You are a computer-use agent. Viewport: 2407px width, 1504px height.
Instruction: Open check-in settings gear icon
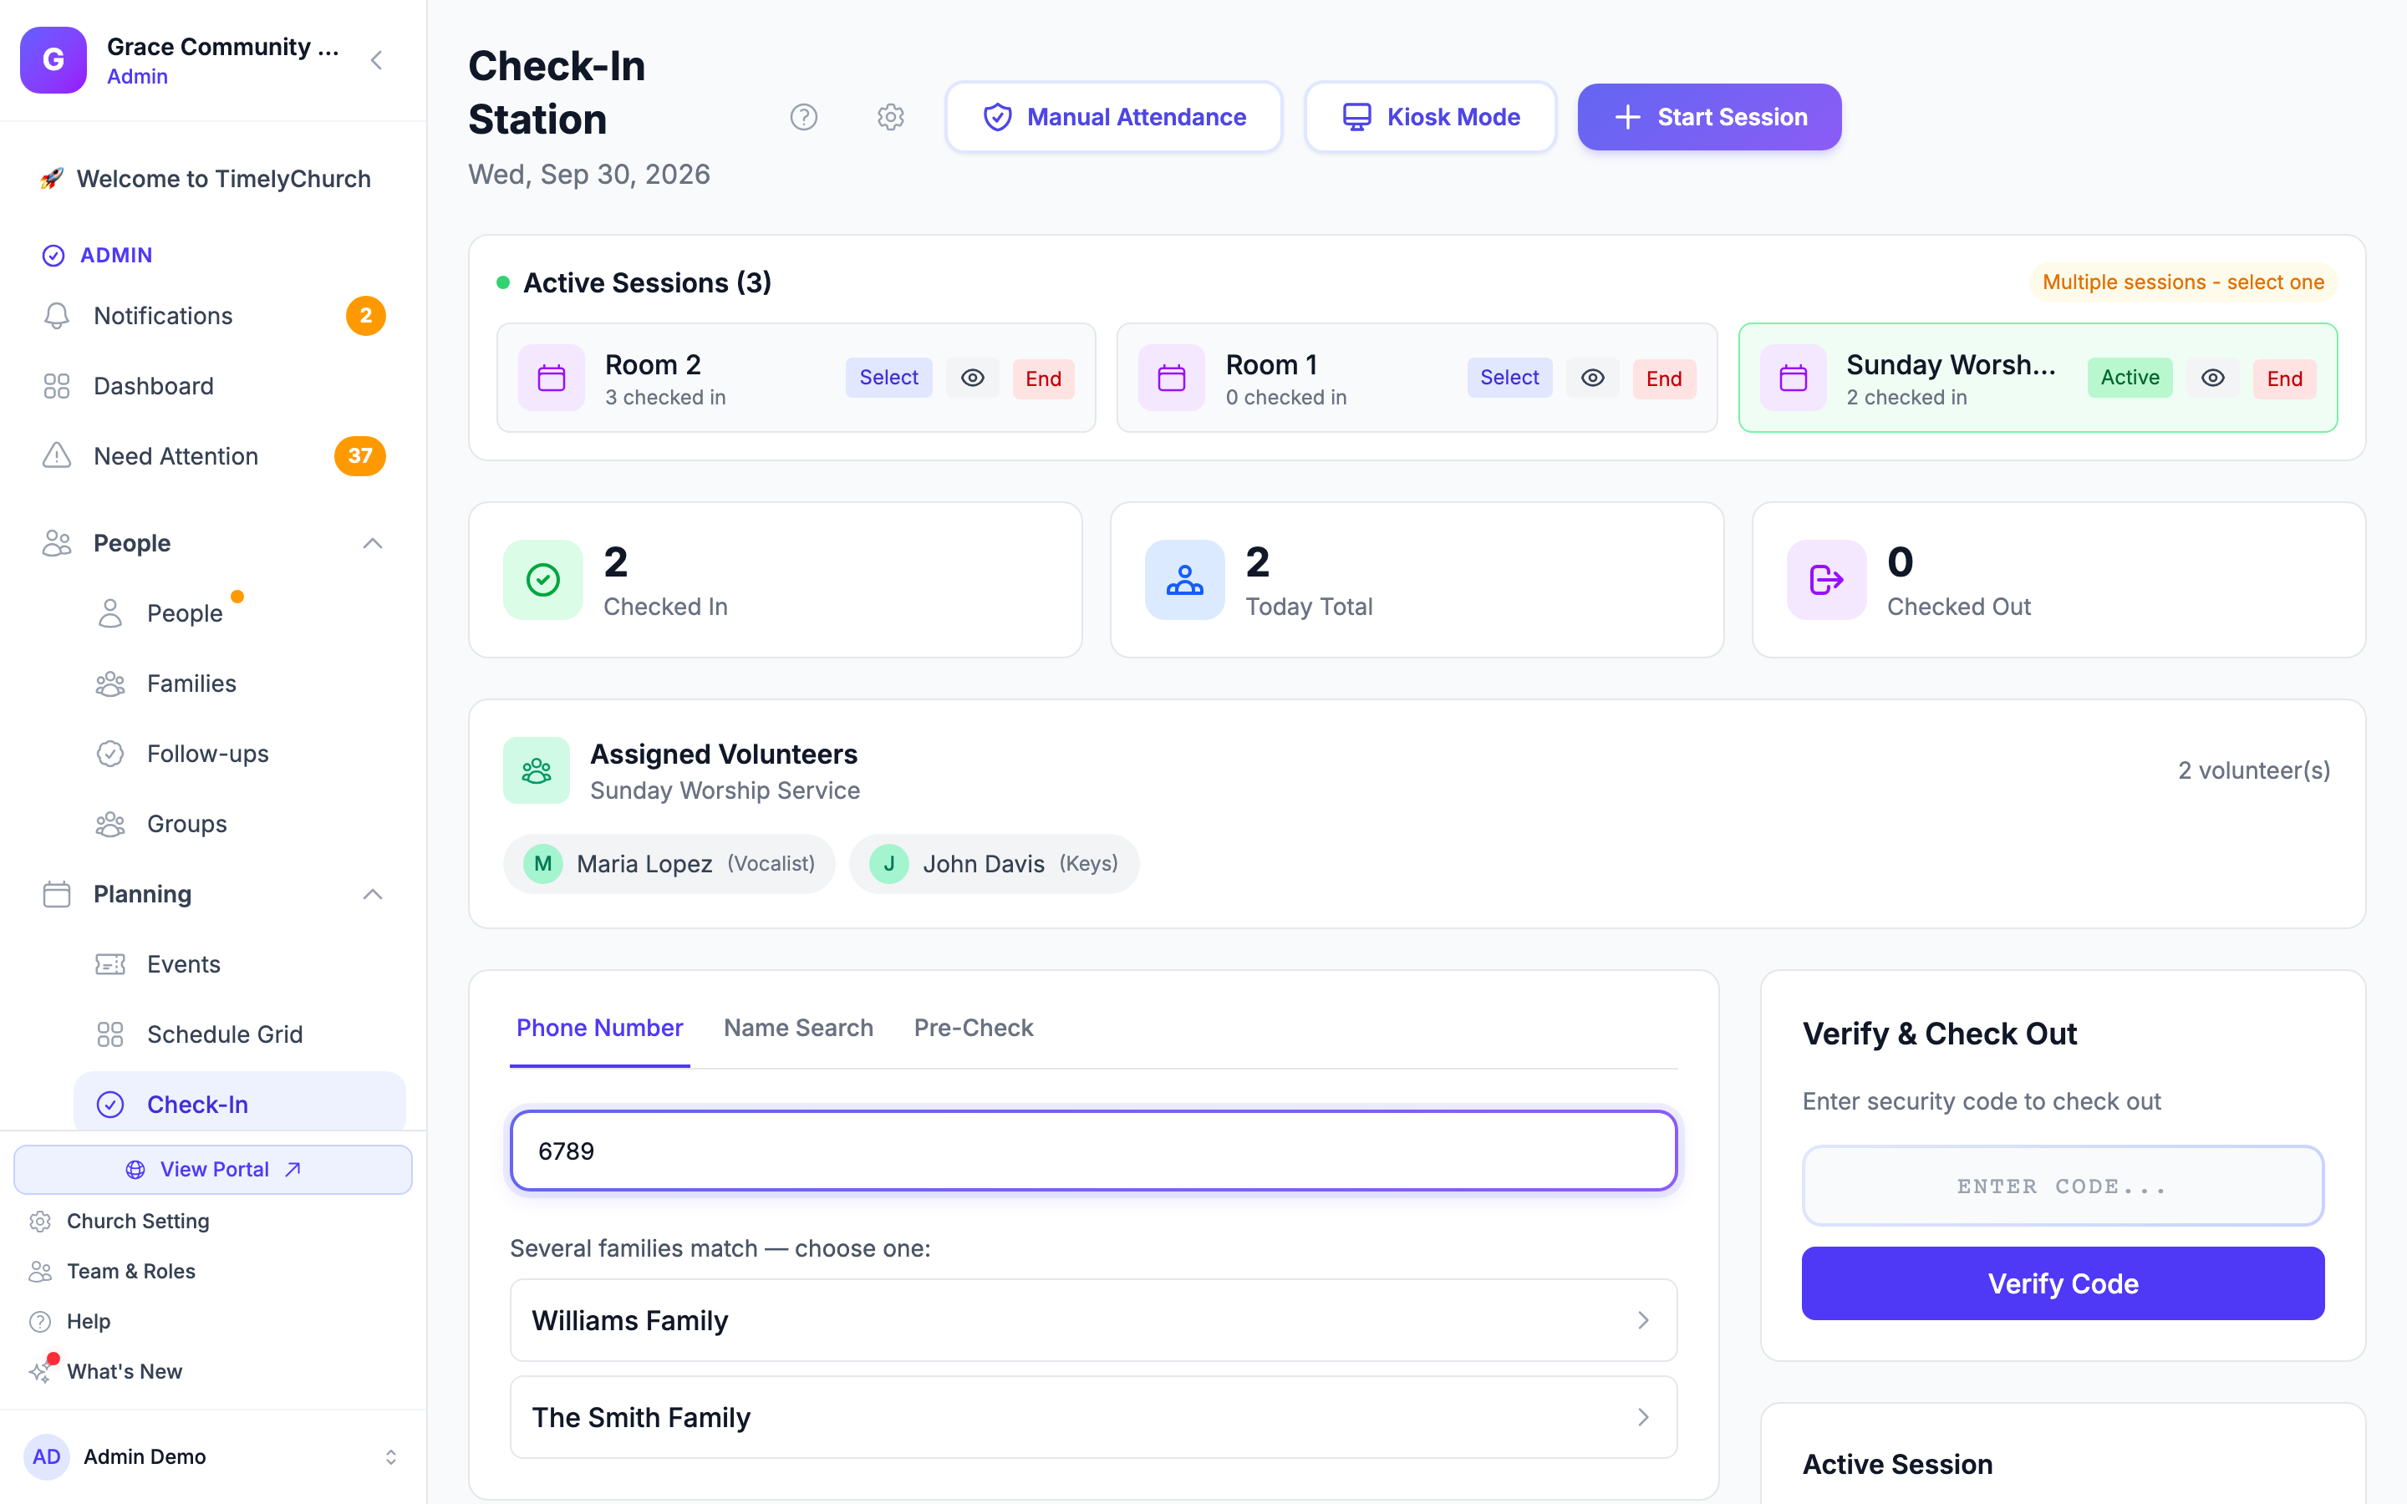[x=890, y=117]
